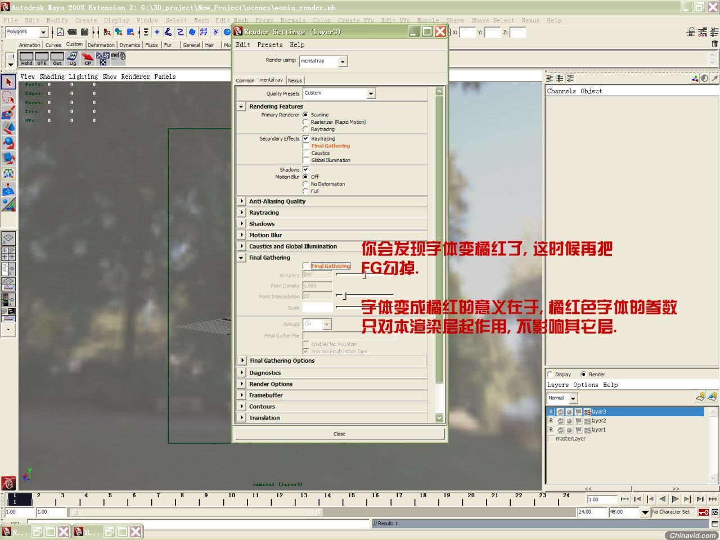Select Dynamics shelf tab

(x=129, y=45)
